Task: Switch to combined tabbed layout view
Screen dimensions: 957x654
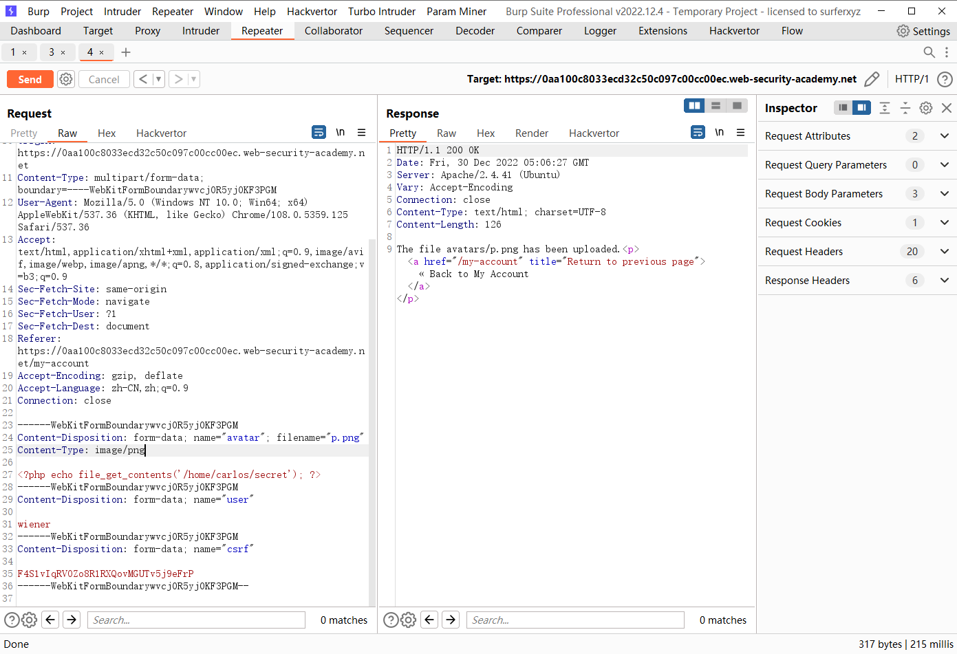Action: [737, 105]
